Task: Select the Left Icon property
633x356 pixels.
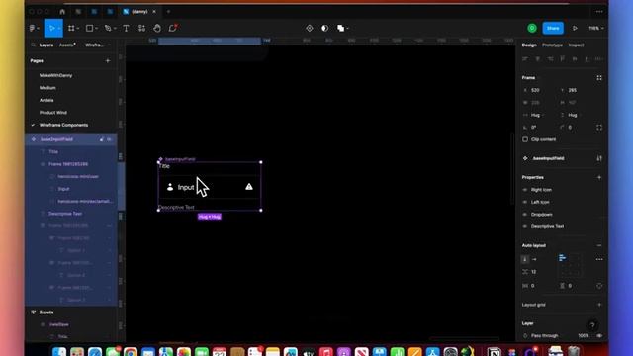Action: click(x=540, y=202)
